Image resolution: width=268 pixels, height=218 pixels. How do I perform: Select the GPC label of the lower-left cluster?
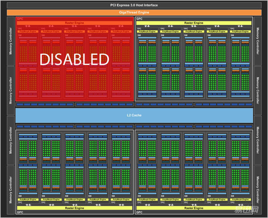pos(20,212)
